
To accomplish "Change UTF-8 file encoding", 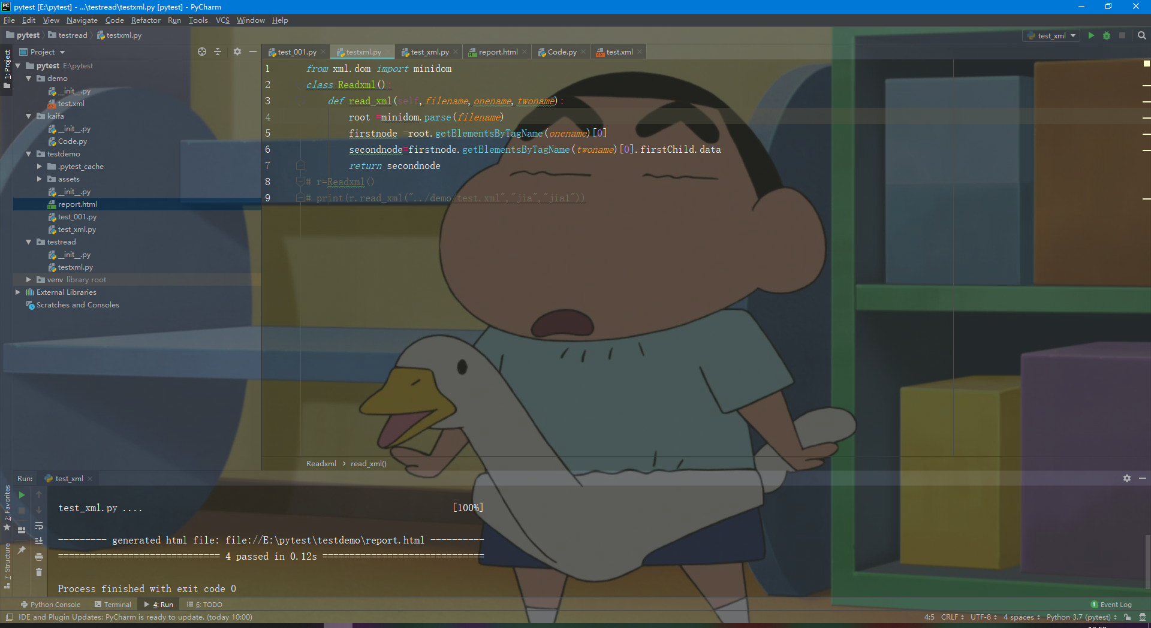I will (984, 617).
